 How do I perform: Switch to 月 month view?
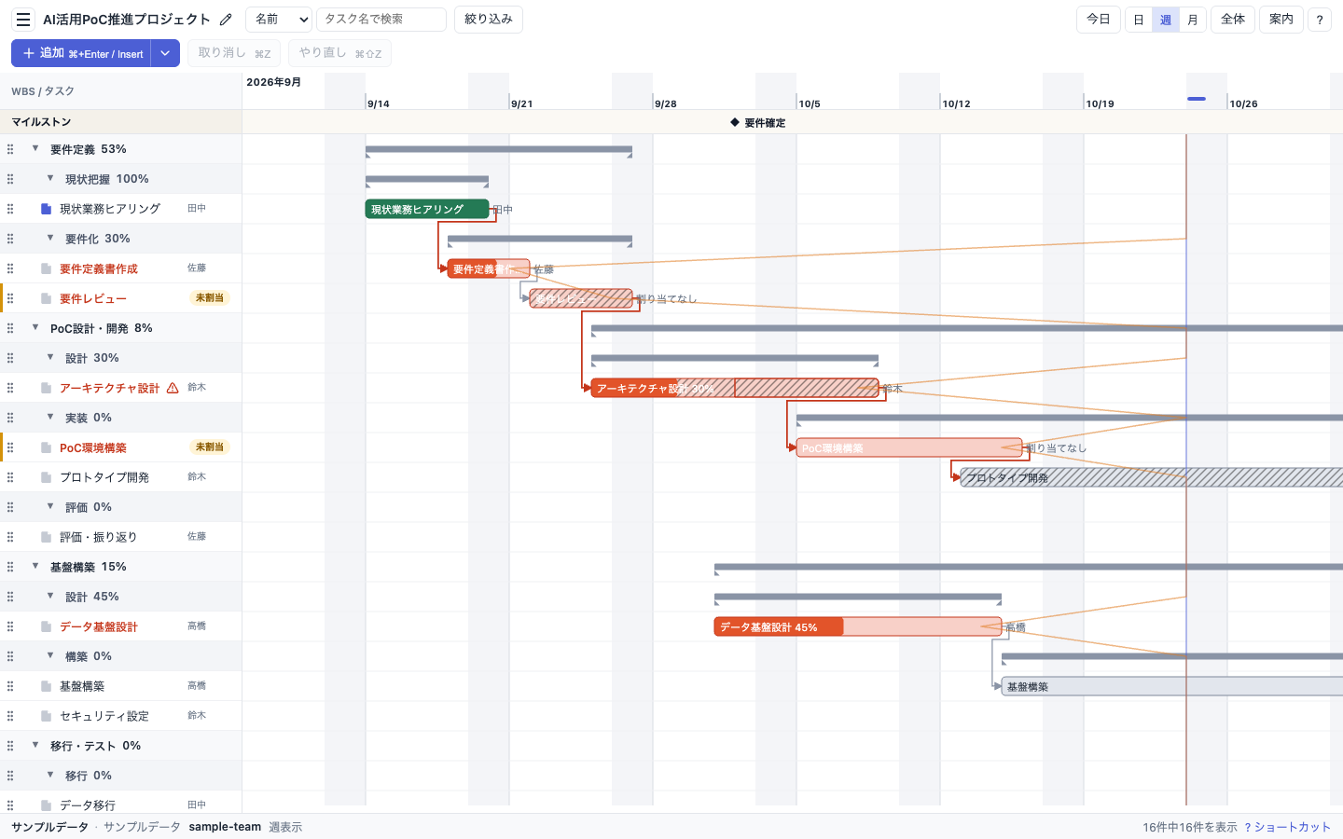1193,20
